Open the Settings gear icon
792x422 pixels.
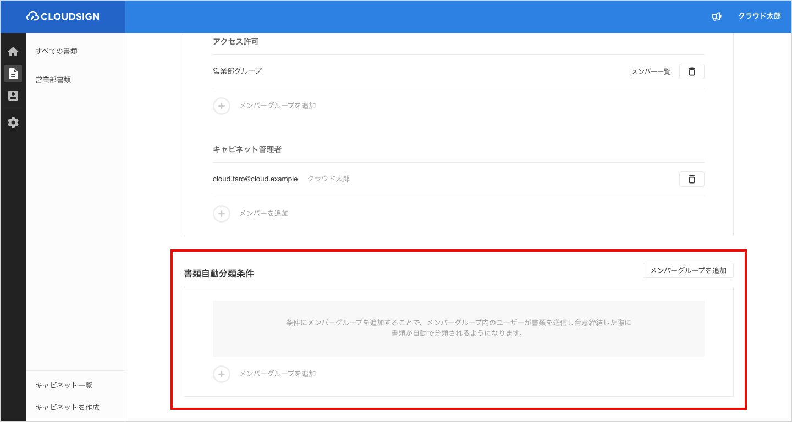[x=13, y=123]
